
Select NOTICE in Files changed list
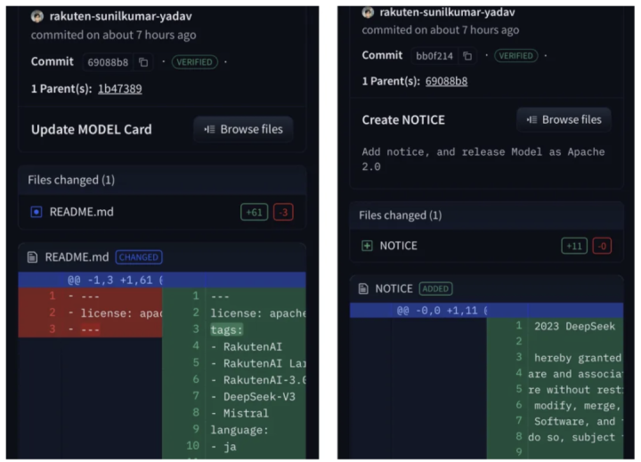tap(399, 246)
